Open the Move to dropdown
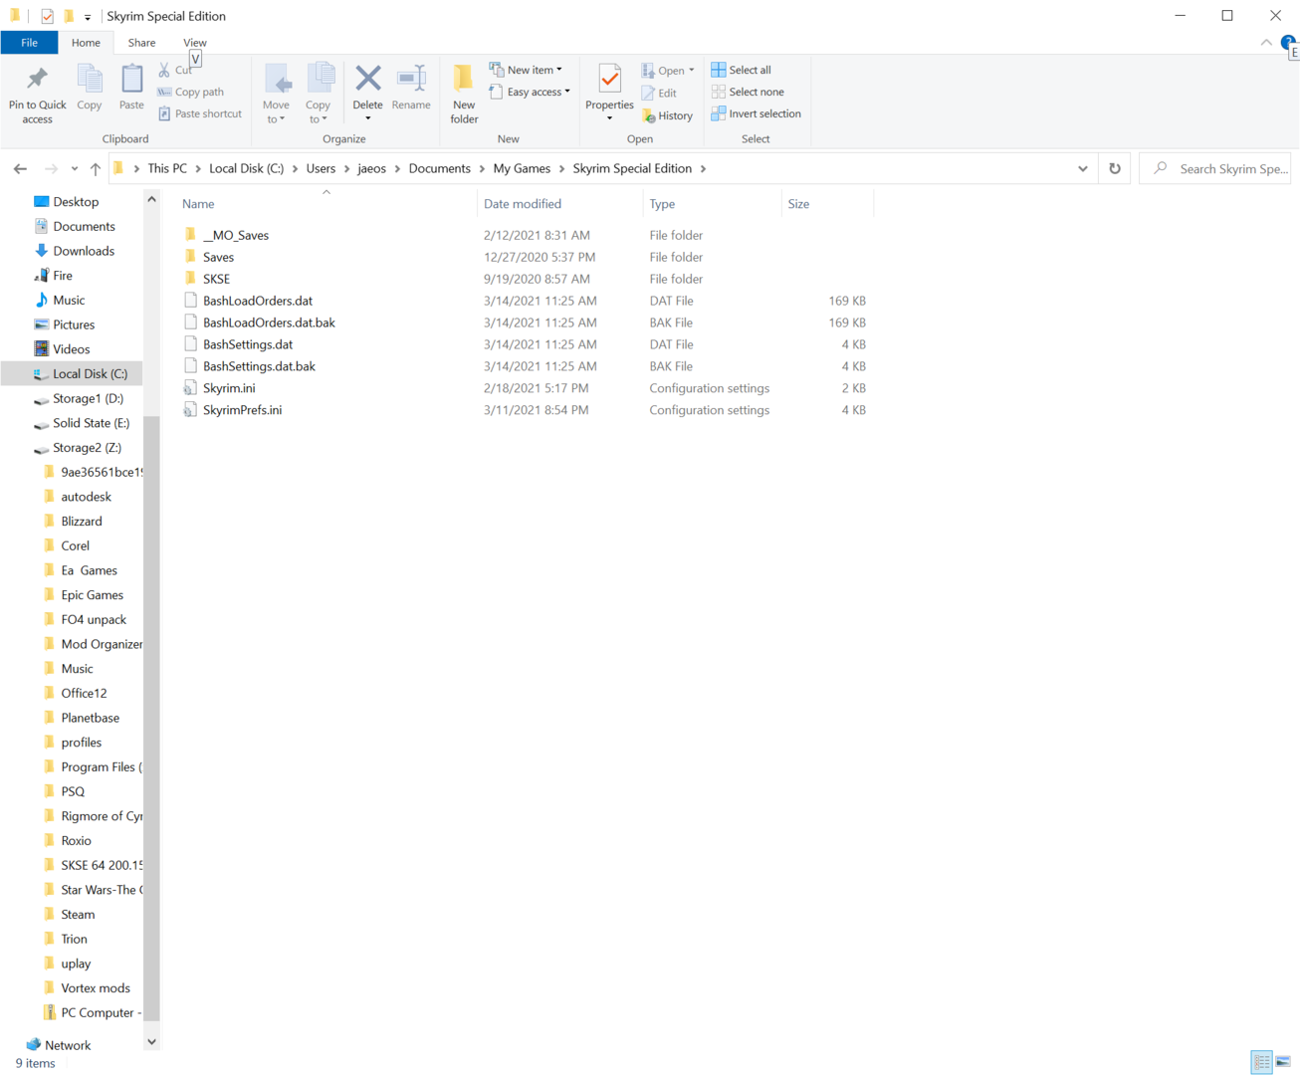The height and width of the screenshot is (1075, 1300). [276, 111]
